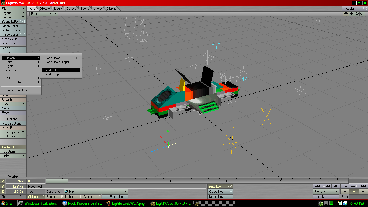Image resolution: width=368 pixels, height=207 pixels.
Task: Go to next keyframe button
Action: click(354, 186)
